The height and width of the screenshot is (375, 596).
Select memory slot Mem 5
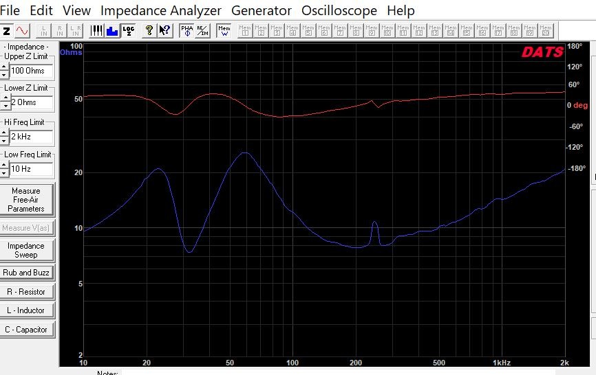tap(308, 31)
